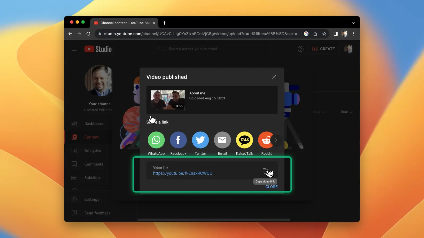Screen dimensions: 424x238
Task: Show more sharing options arrow
Action: (276, 140)
